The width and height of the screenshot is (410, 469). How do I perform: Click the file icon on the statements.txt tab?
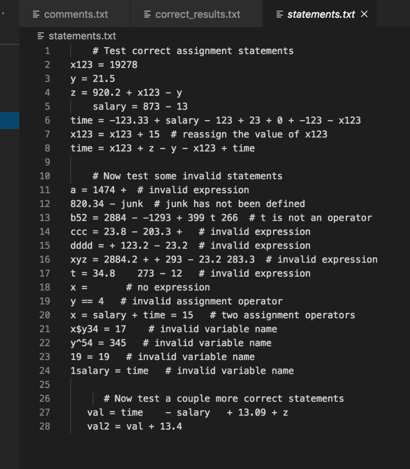(279, 14)
